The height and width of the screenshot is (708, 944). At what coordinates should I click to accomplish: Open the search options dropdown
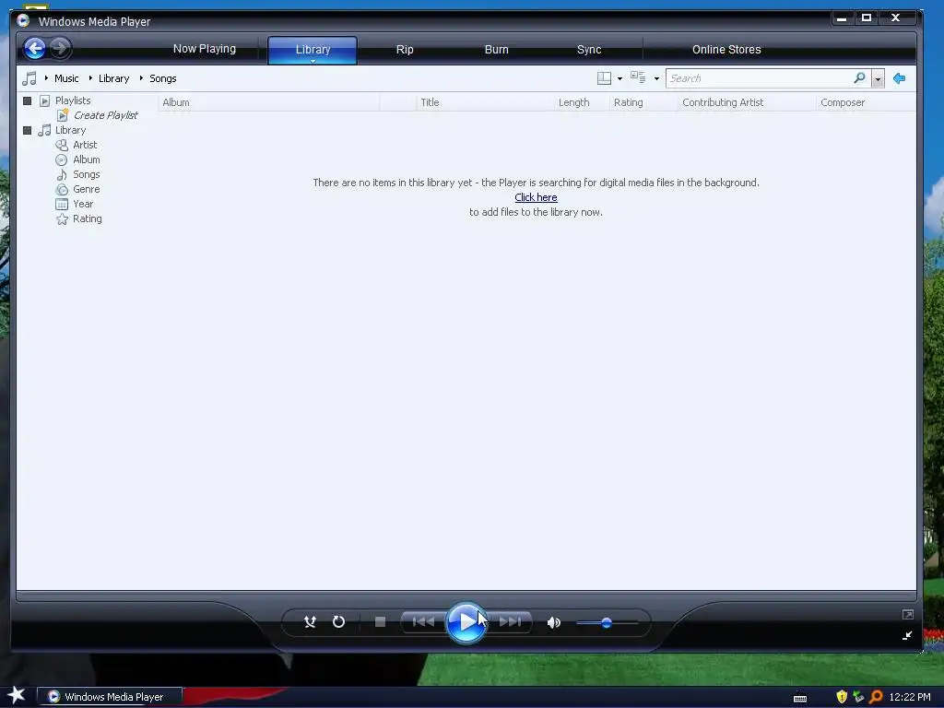(878, 79)
